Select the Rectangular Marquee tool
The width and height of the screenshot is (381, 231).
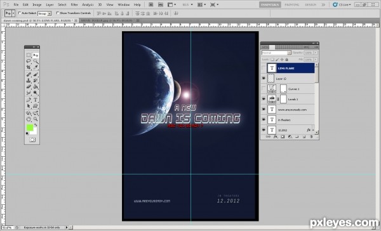point(29,55)
